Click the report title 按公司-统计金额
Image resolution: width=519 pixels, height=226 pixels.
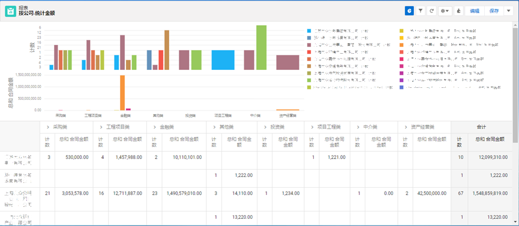(37, 14)
